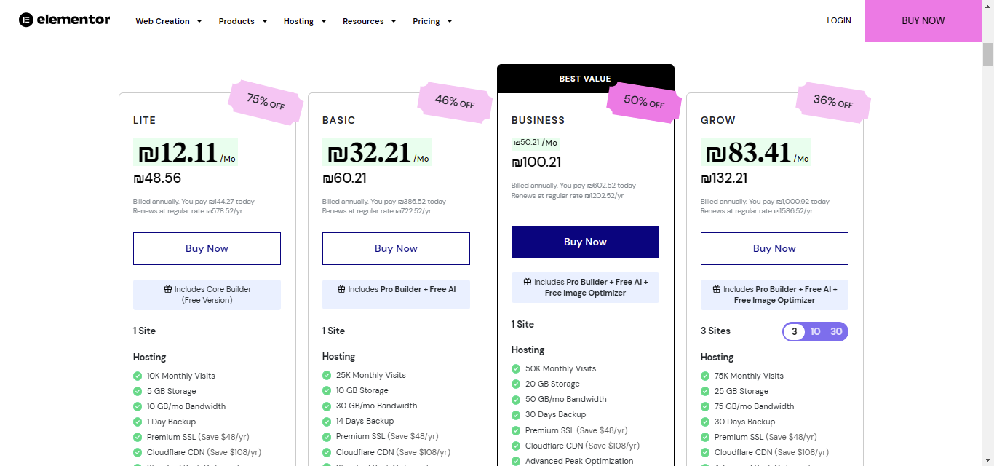The width and height of the screenshot is (994, 466).
Task: Select 30 sites in the Grow plan toggle
Action: coord(836,331)
